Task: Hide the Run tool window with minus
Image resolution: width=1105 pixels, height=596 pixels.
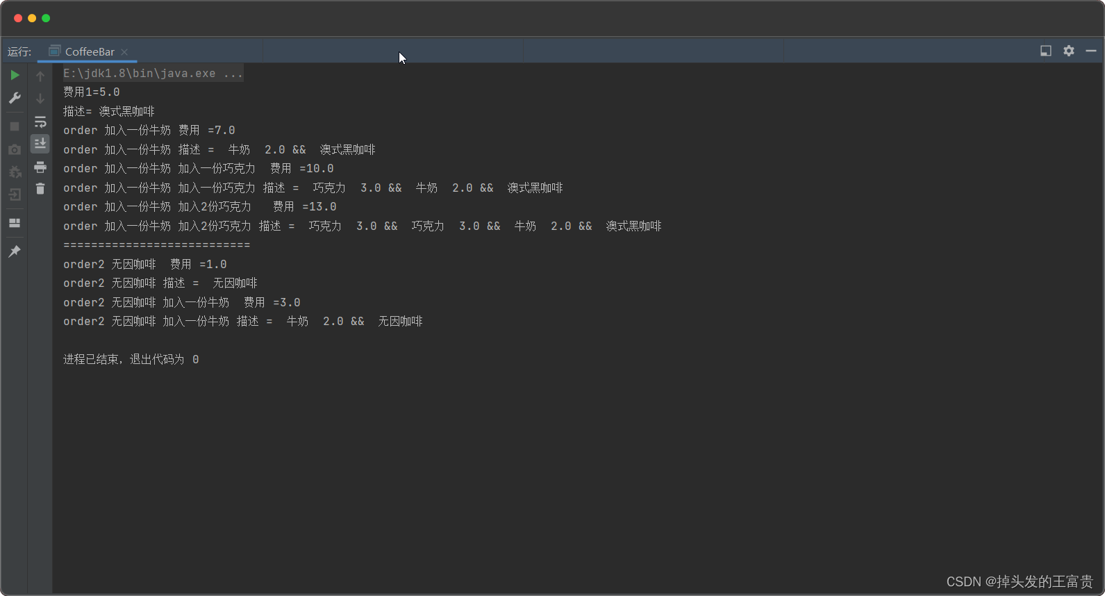Action: 1091,51
